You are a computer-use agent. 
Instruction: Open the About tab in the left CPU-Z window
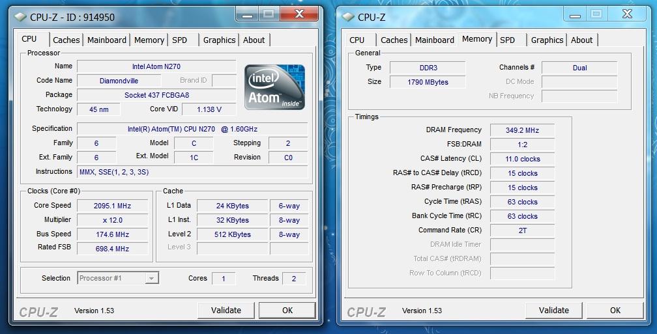click(x=254, y=40)
